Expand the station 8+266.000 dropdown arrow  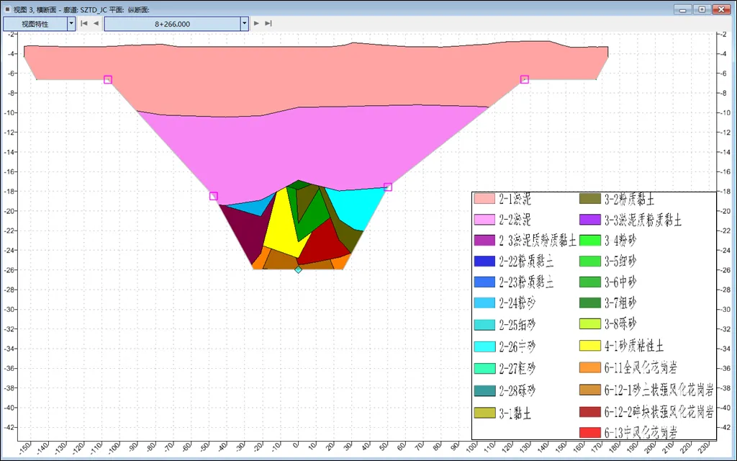tap(245, 24)
